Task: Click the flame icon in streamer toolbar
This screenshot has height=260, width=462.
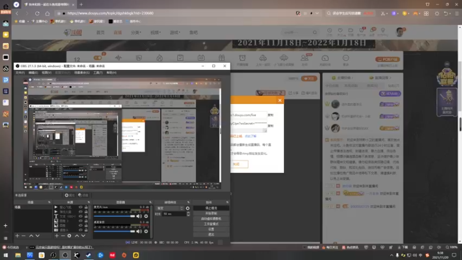Action: tap(159, 58)
